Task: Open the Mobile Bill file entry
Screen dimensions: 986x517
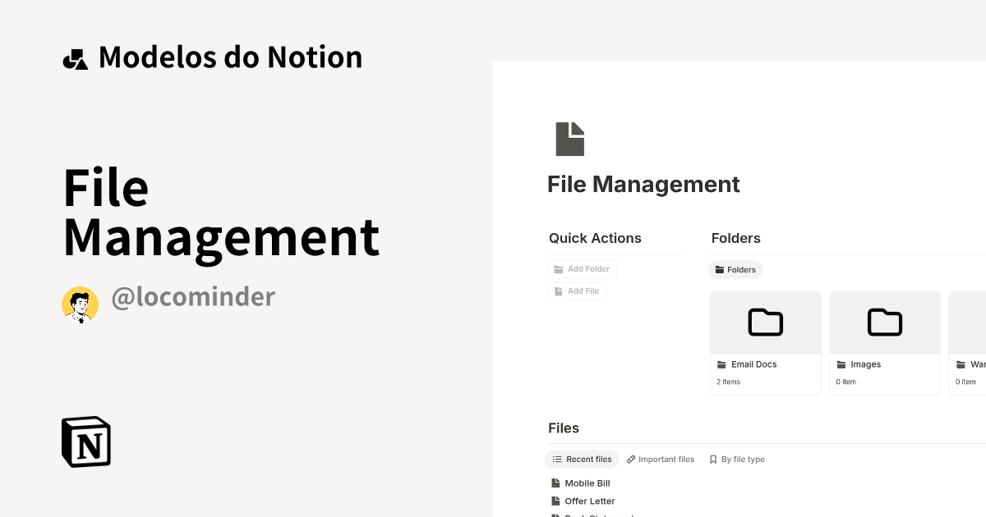Action: 586,483
